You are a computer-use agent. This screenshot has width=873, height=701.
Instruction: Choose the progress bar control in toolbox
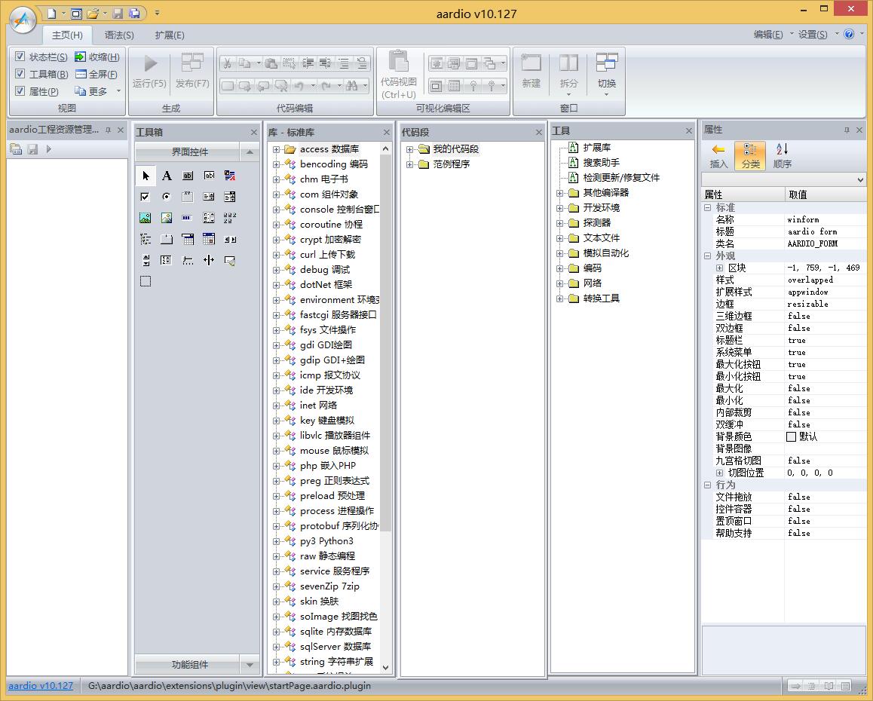pos(188,218)
